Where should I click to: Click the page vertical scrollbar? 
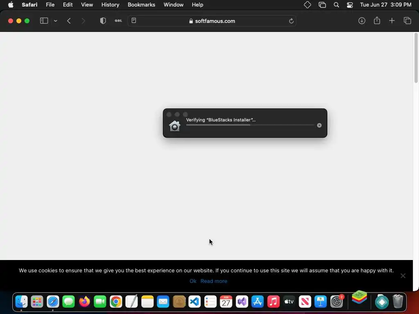(x=416, y=58)
